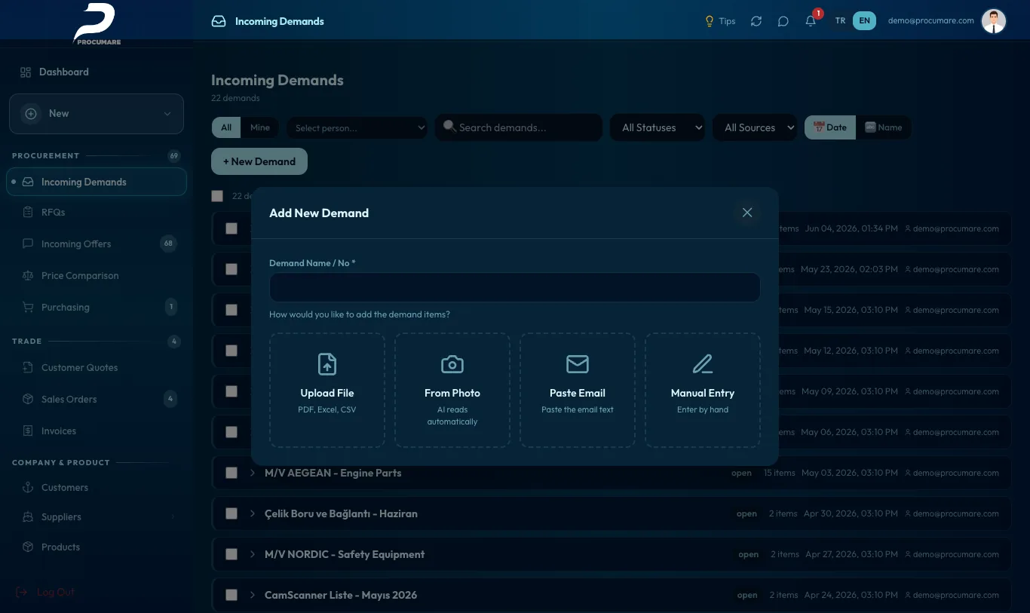Viewport: 1030px width, 613px height.
Task: Expand the New menu chevron
Action: pyautogui.click(x=167, y=114)
